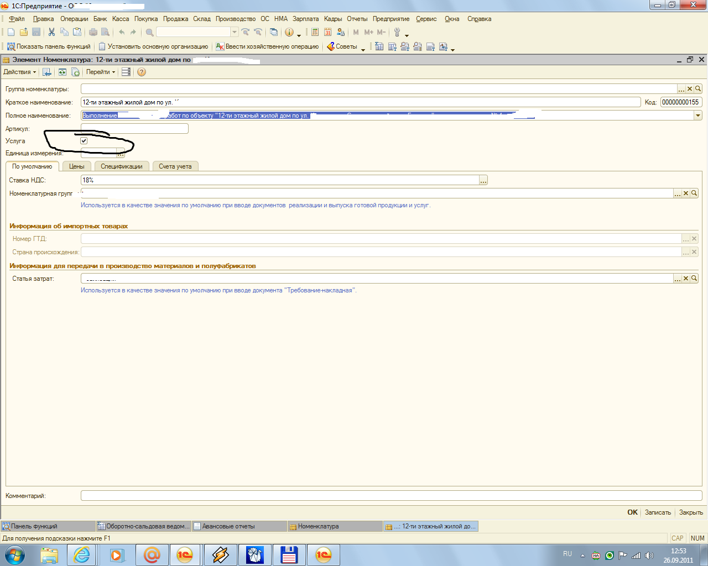Toggle the Услуга checkbox
Image resolution: width=708 pixels, height=566 pixels.
pos(84,141)
